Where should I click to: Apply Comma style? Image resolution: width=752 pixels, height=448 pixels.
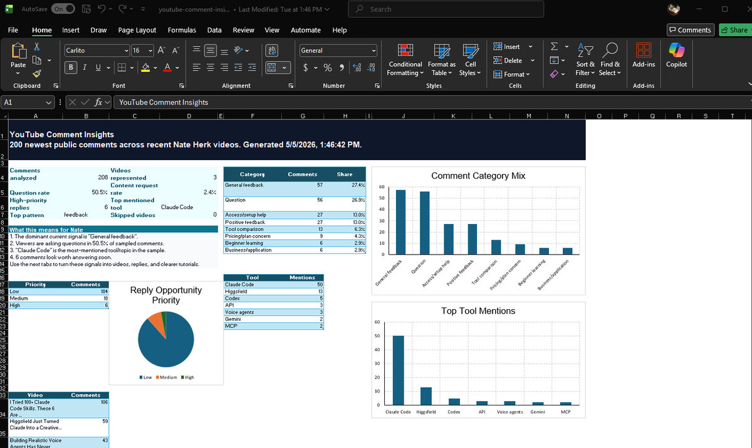(341, 68)
